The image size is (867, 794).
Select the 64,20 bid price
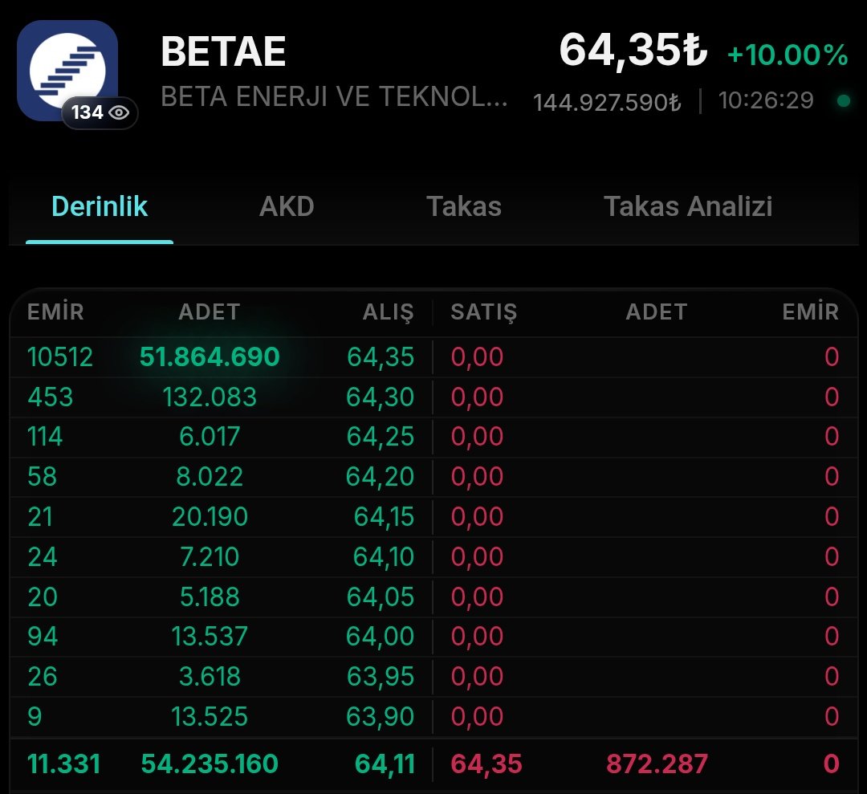tap(380, 477)
